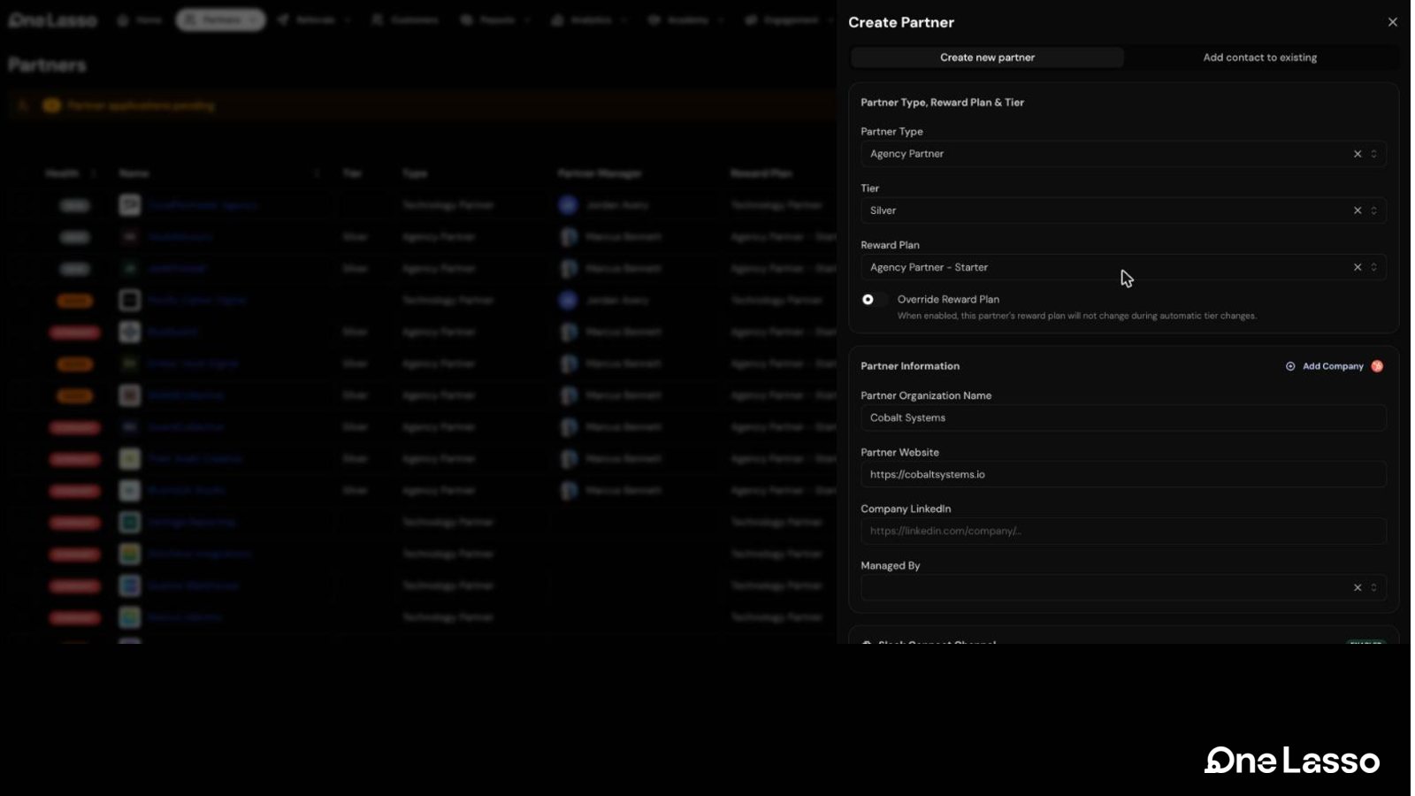The image size is (1415, 796).
Task: Clear the Reward Plan selection
Action: (1358, 267)
